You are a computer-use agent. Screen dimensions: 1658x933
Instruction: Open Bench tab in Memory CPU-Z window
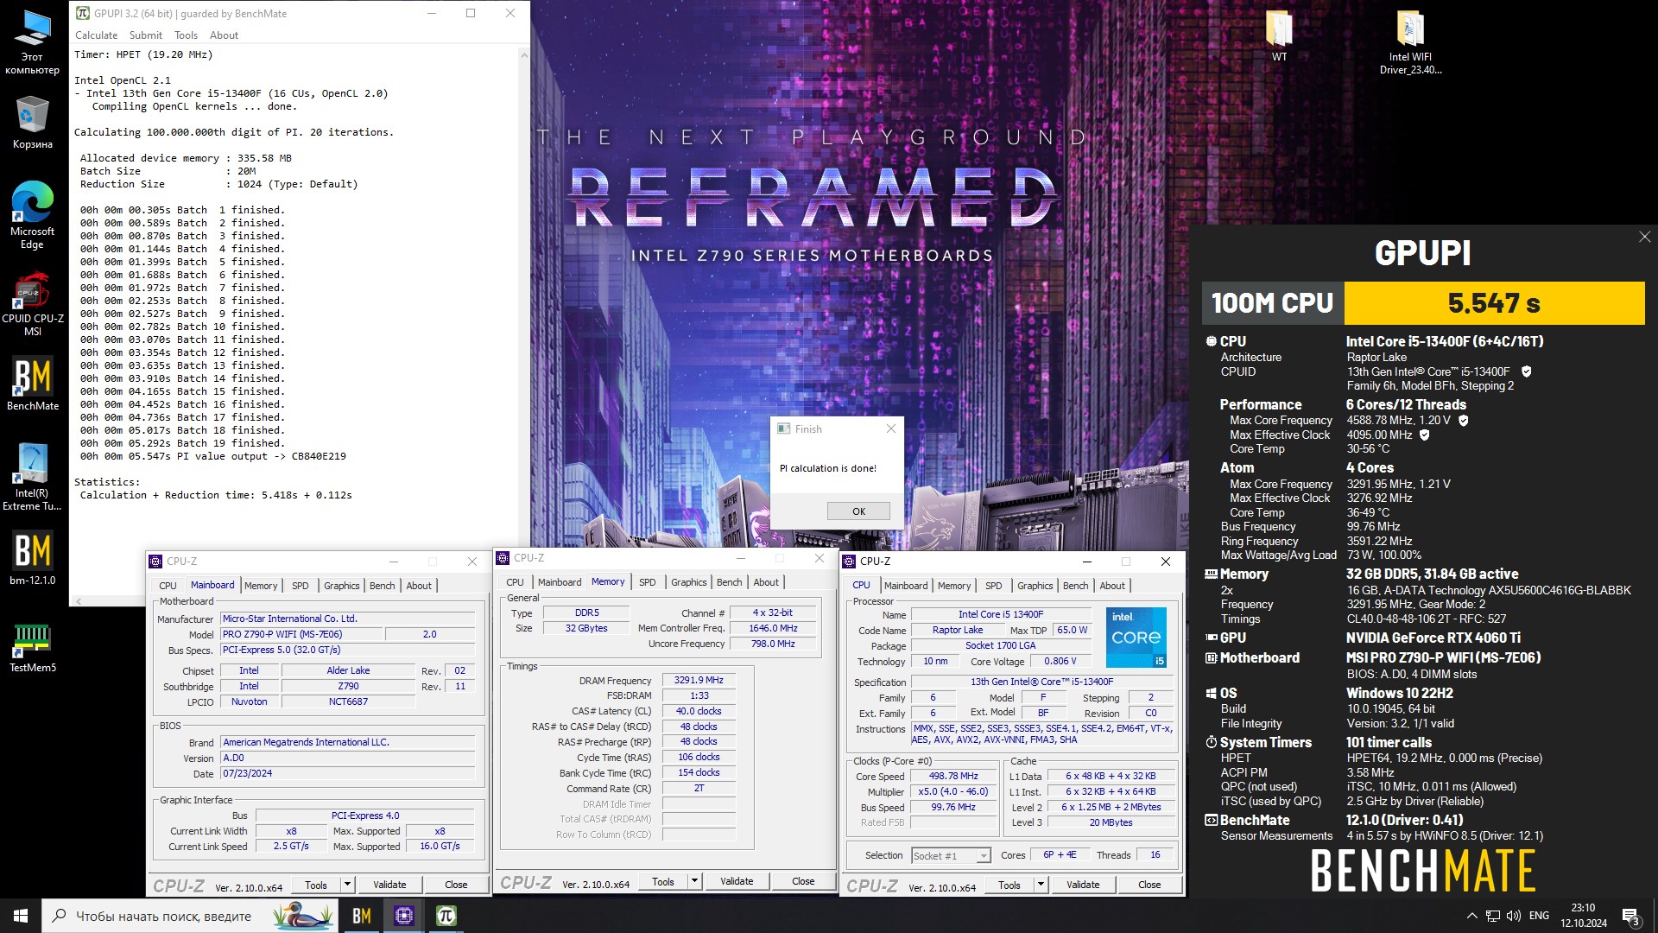tap(729, 582)
